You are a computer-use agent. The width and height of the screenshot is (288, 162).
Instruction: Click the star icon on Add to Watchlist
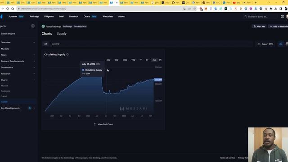(271, 27)
